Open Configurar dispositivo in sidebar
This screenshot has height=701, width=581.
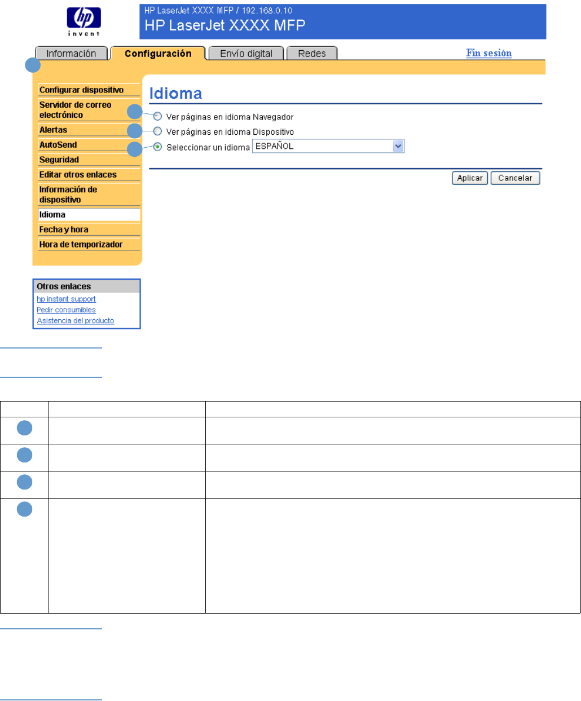(x=89, y=90)
